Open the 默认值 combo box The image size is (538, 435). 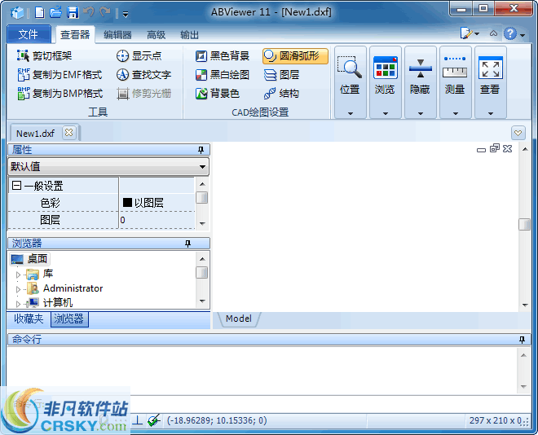coord(108,167)
